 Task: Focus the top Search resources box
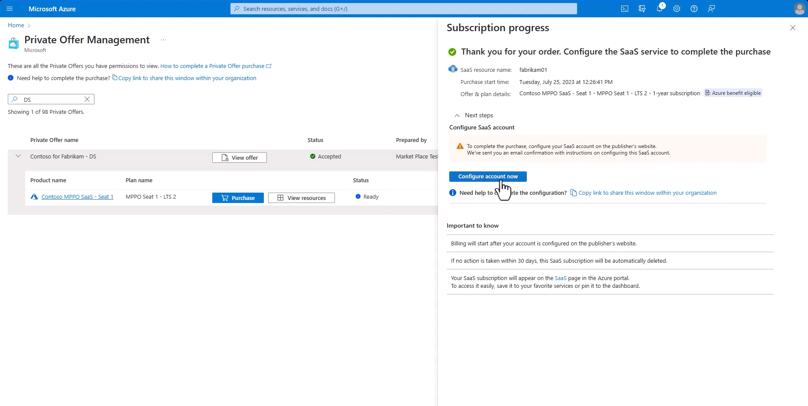pyautogui.click(x=404, y=9)
